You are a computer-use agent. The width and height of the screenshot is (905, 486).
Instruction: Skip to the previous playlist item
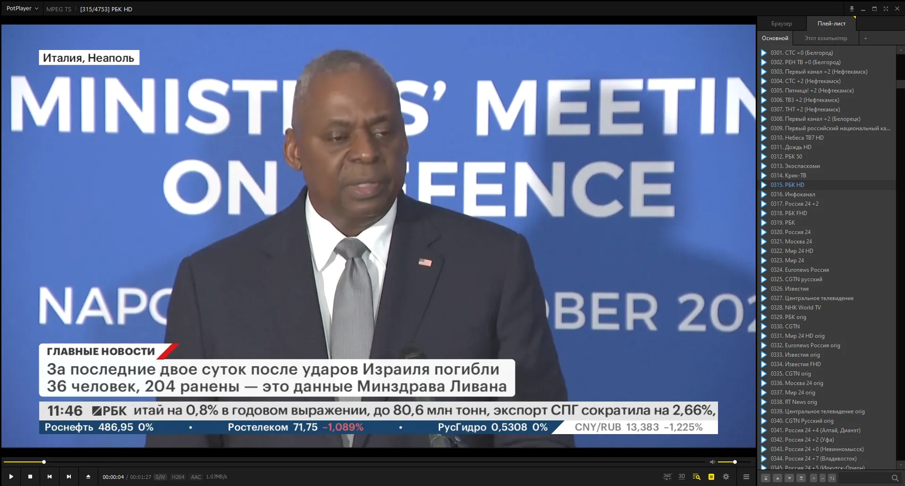(50, 477)
